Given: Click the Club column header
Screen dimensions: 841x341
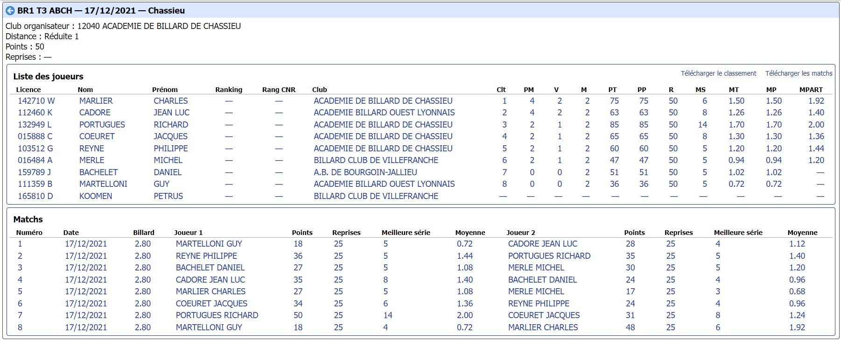Looking at the screenshot, I should (x=319, y=90).
